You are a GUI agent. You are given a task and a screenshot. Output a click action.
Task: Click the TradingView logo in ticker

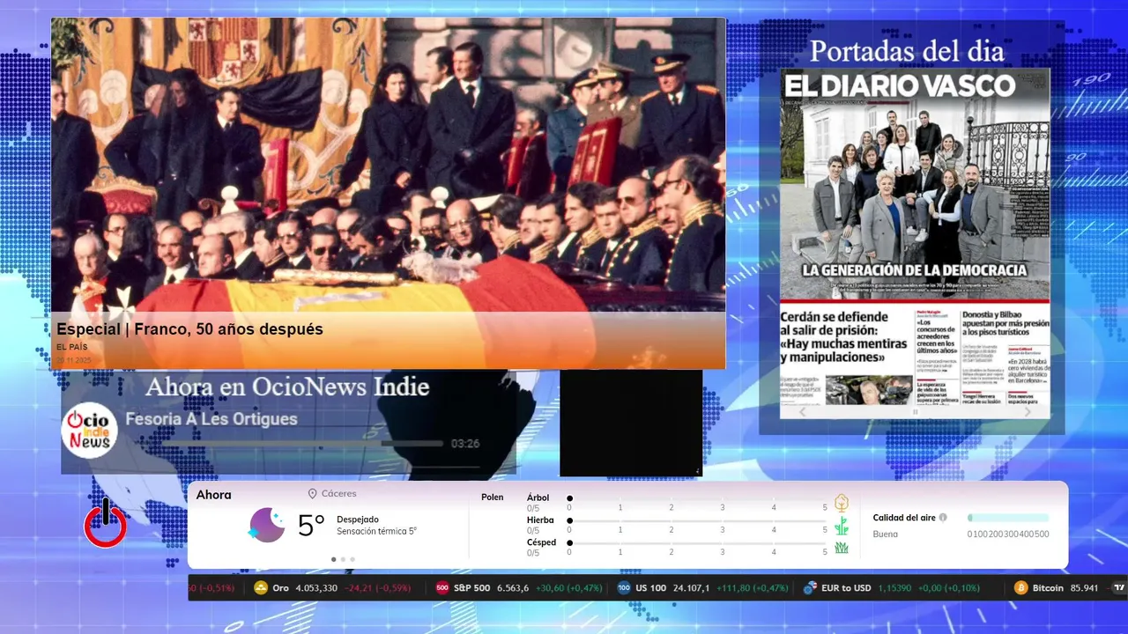coord(1119,588)
